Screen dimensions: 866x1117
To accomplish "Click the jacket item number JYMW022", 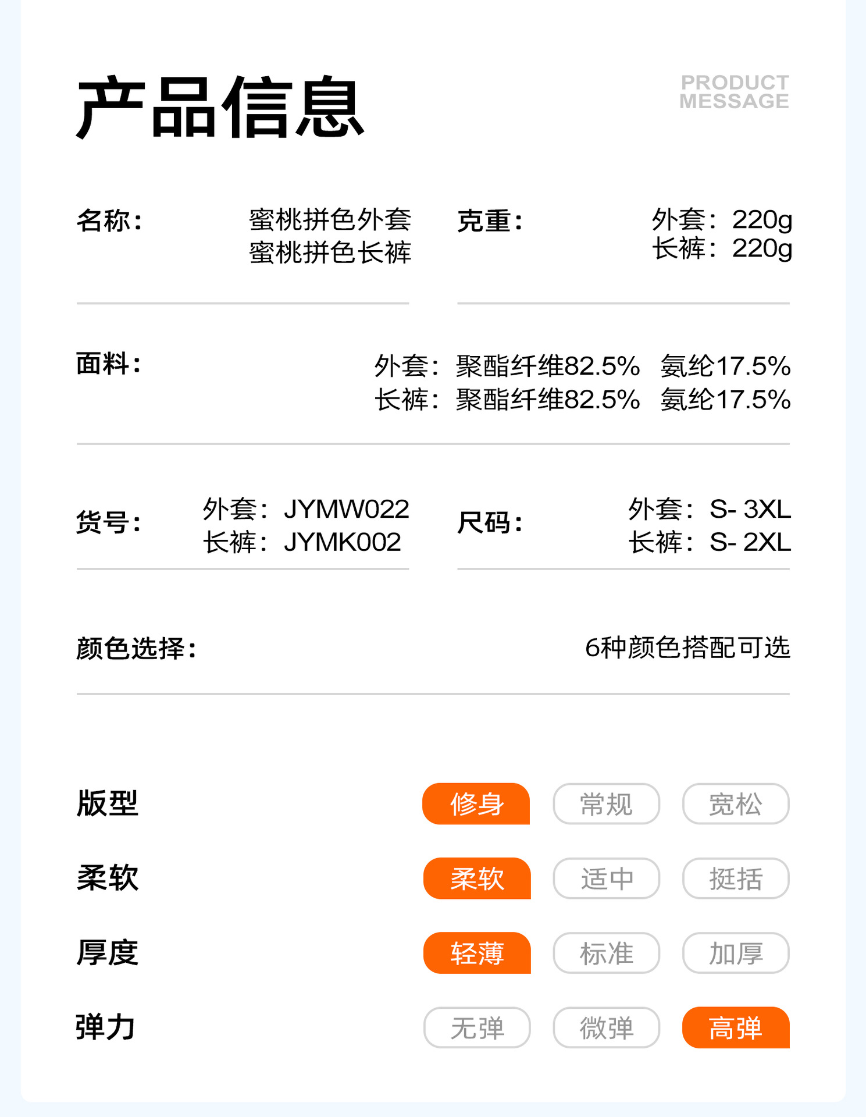I will pos(347,509).
